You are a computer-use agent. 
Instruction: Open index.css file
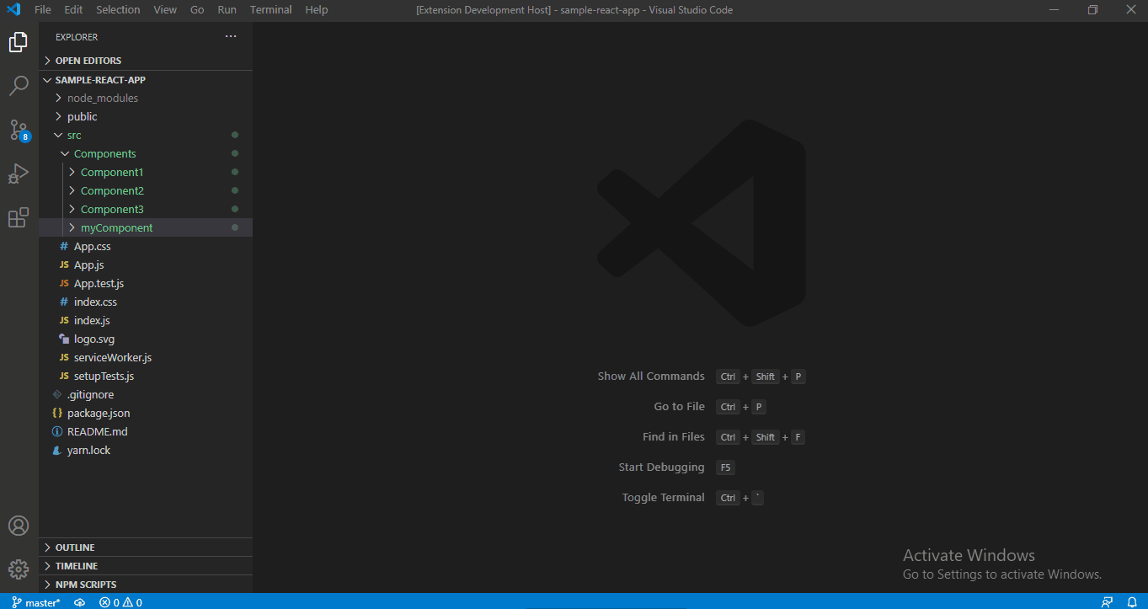coord(146,302)
